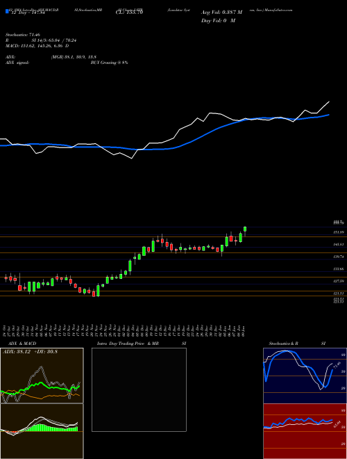Click the blue SMA legend square
Screen dimensions: 347x459
(x=7, y=11)
